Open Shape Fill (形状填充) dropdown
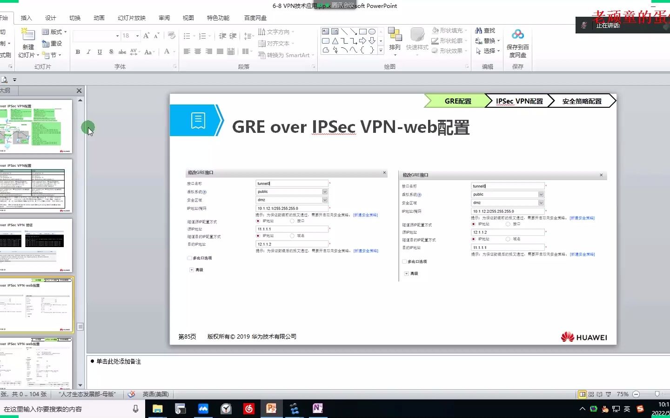This screenshot has width=670, height=418. tap(449, 31)
